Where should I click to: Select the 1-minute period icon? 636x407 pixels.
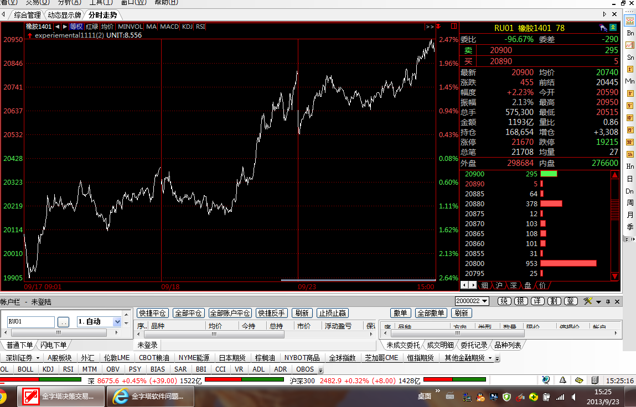630,69
